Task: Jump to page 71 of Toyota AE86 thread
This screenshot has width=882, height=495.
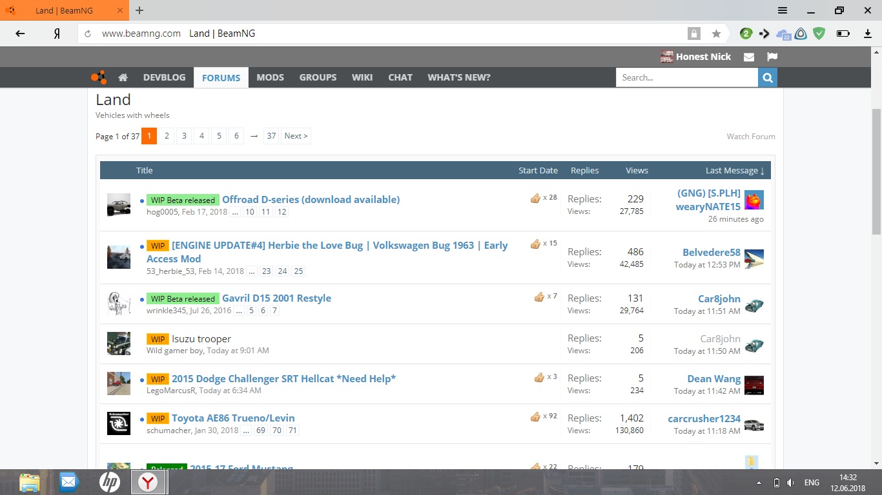Action: [x=292, y=431]
